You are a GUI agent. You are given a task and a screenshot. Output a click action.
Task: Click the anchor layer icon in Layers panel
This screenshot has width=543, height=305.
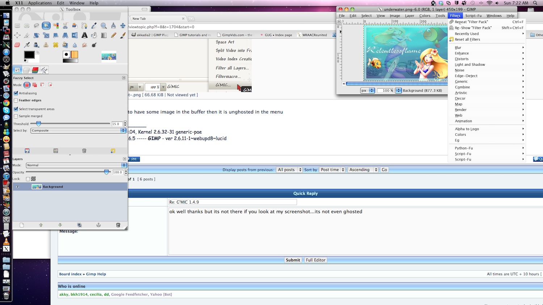tap(98, 225)
